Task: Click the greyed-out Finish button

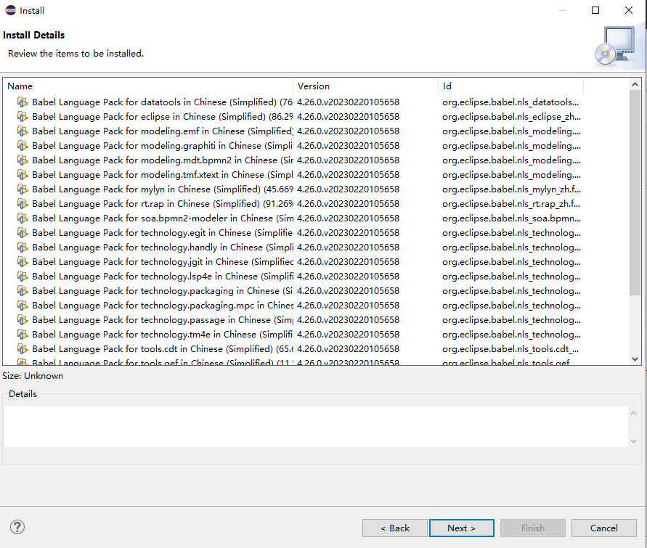Action: pos(533,528)
